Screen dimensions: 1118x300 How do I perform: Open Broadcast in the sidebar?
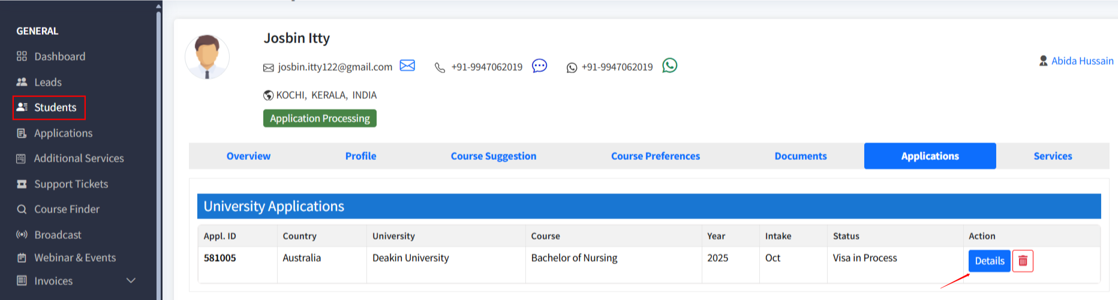click(x=58, y=235)
